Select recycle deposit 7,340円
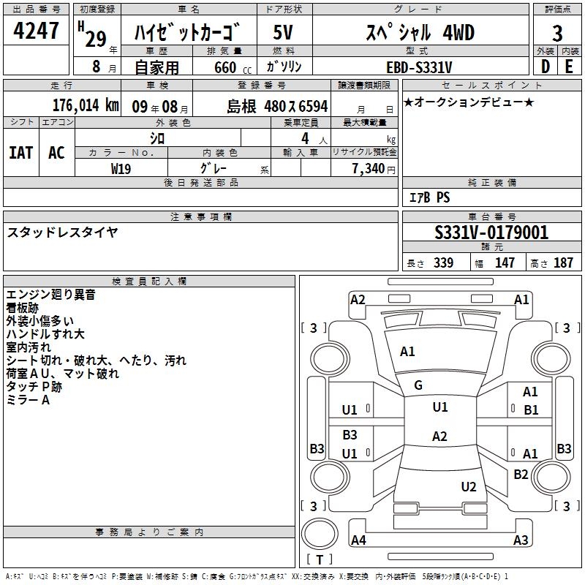Viewport: 585px width, 585px height. (374, 169)
